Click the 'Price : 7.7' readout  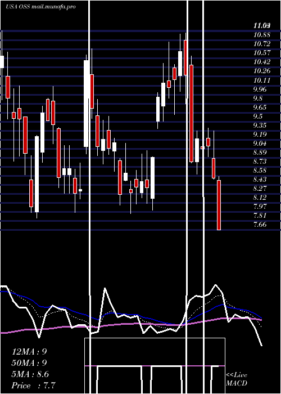tap(33, 386)
